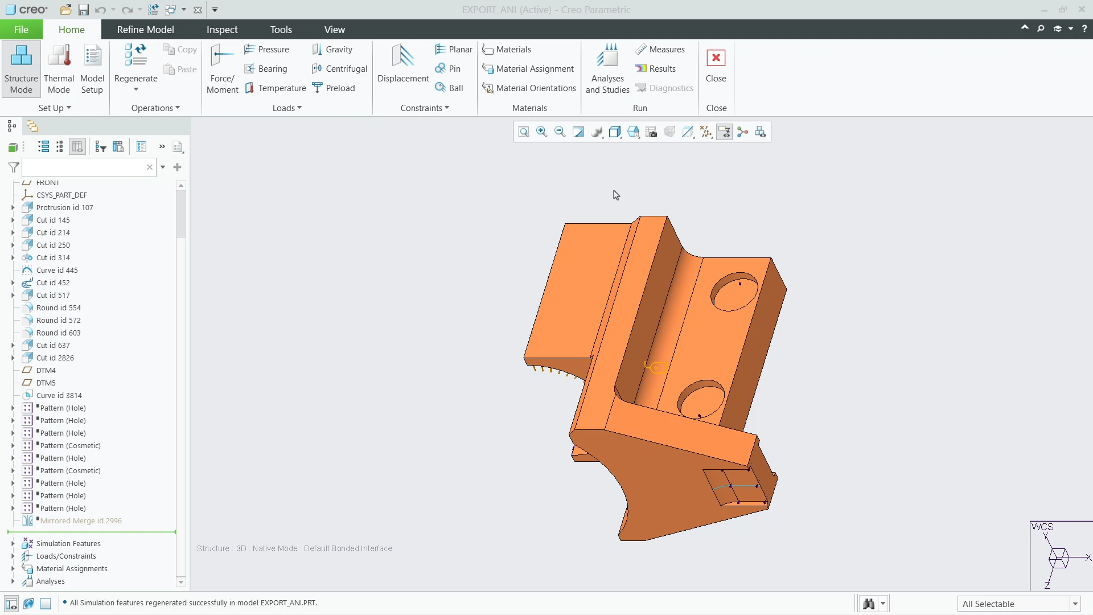Click the model tree search field
The height and width of the screenshot is (615, 1093).
[x=89, y=167]
